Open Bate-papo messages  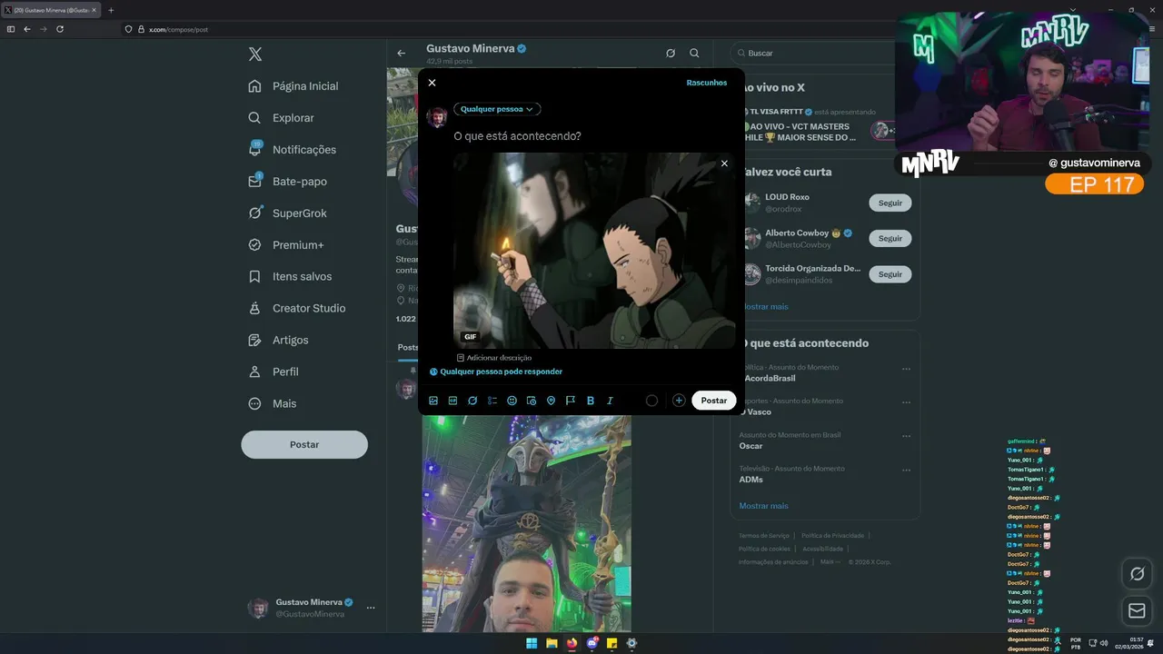(288, 182)
